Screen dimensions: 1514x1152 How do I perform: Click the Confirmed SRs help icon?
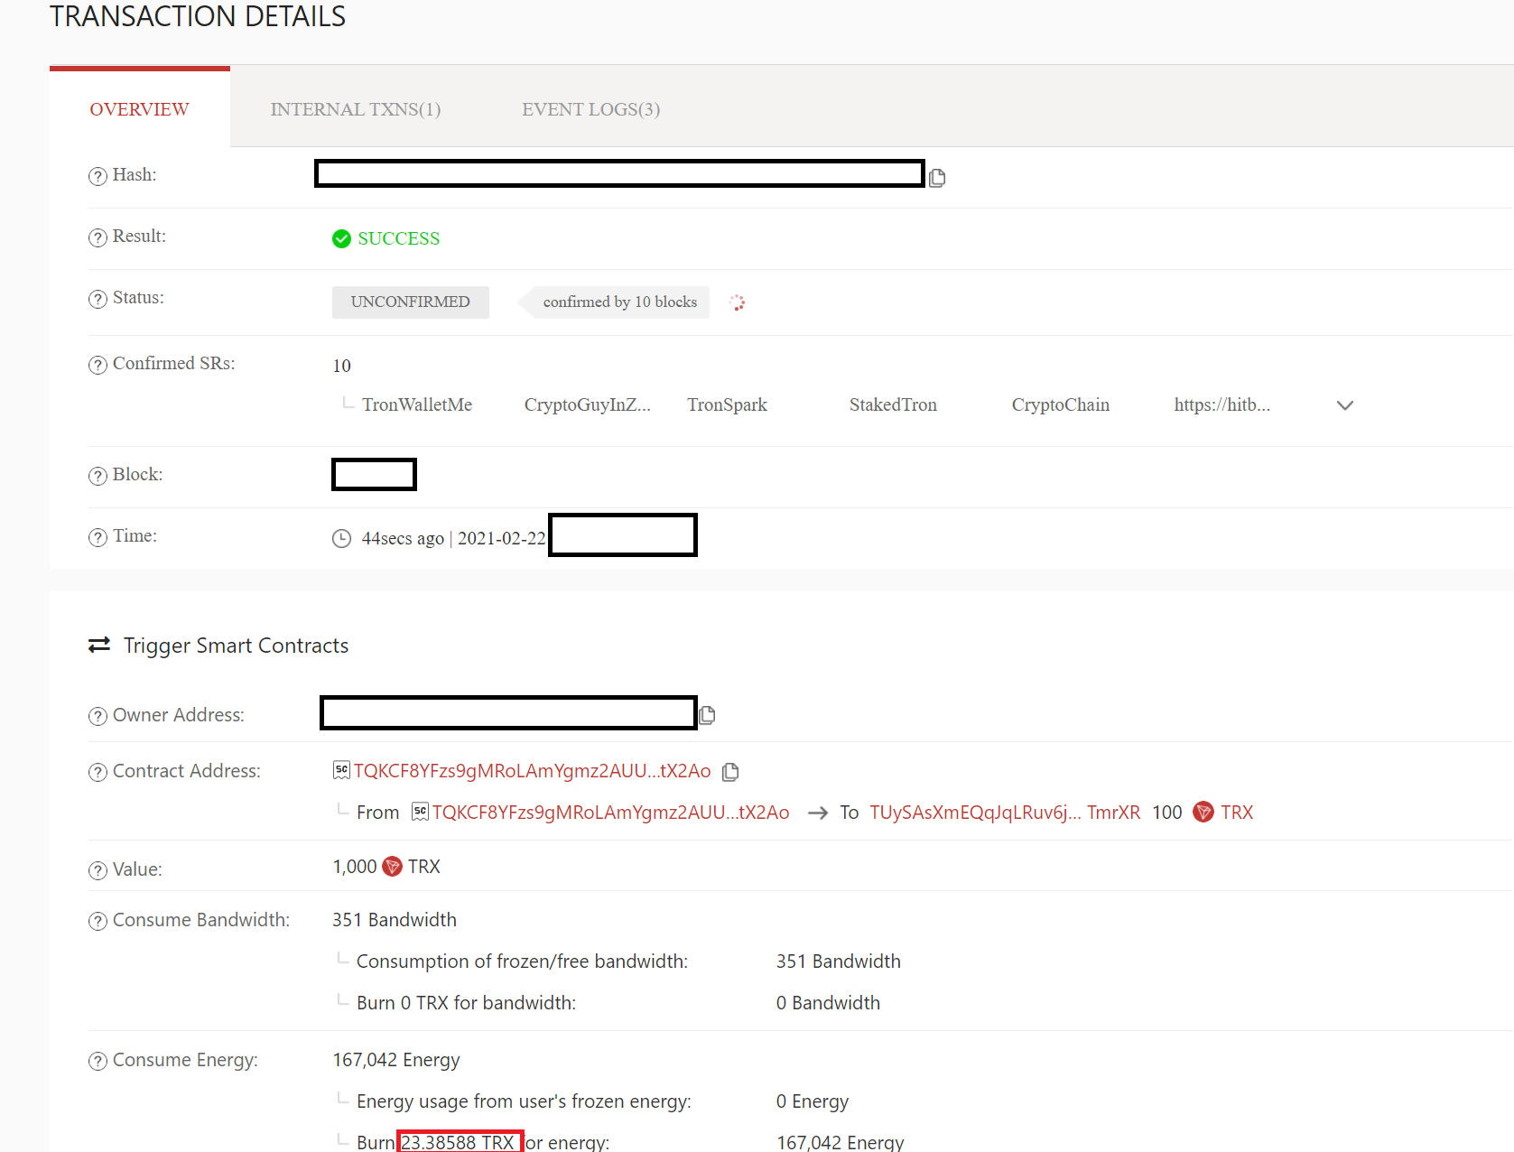98,365
